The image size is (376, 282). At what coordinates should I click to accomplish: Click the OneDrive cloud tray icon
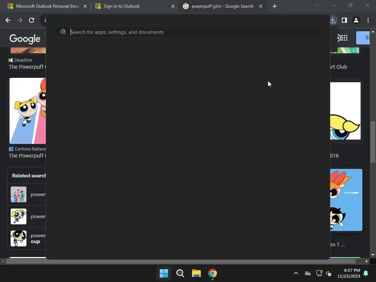click(308, 273)
